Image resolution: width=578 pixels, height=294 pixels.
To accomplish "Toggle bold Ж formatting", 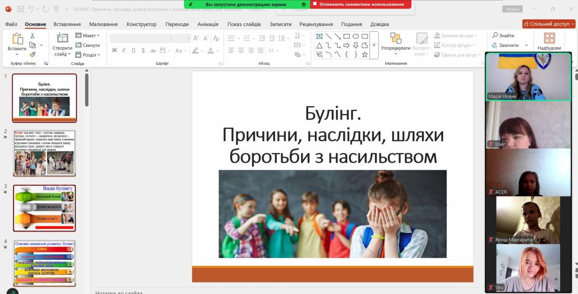I will coord(114,50).
